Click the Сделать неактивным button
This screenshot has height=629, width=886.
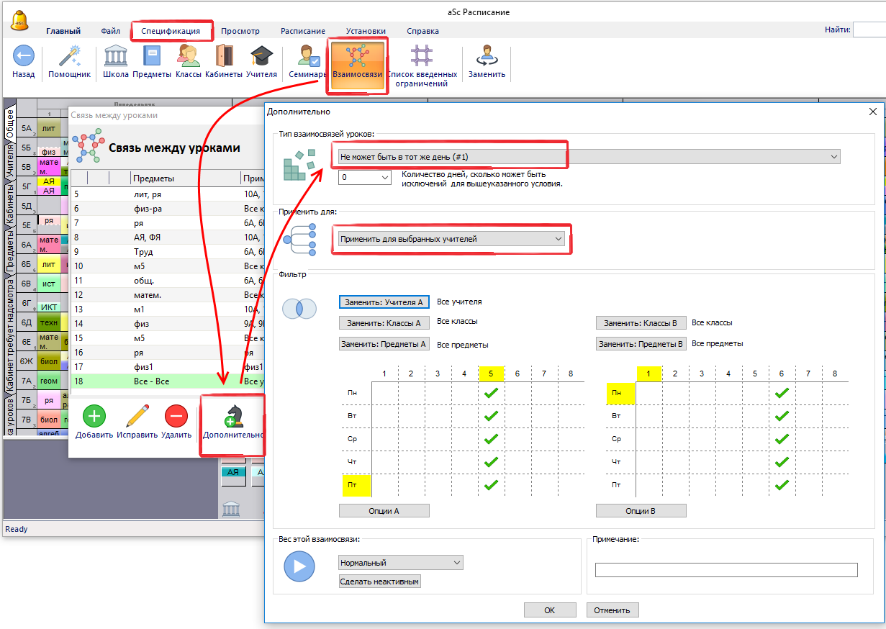pos(379,582)
